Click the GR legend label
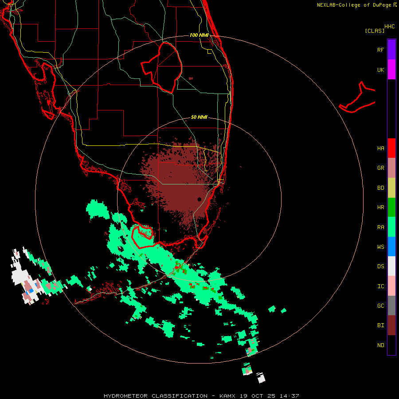 click(x=380, y=168)
